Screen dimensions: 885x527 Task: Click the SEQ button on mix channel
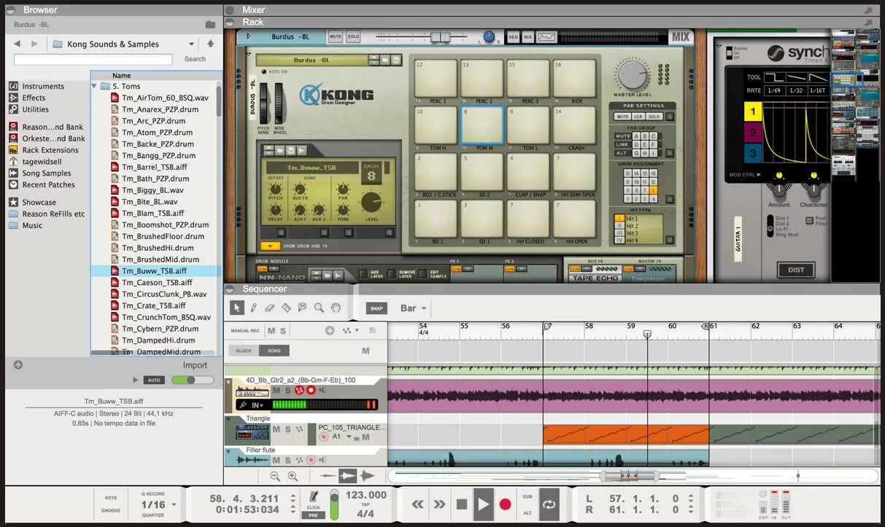click(x=513, y=36)
